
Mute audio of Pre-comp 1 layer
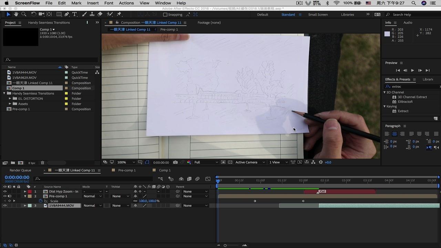coord(9,196)
